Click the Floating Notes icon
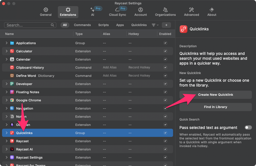 (x=12, y=92)
